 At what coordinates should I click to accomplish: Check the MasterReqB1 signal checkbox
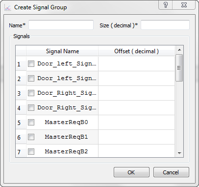pyautogui.click(x=31, y=137)
